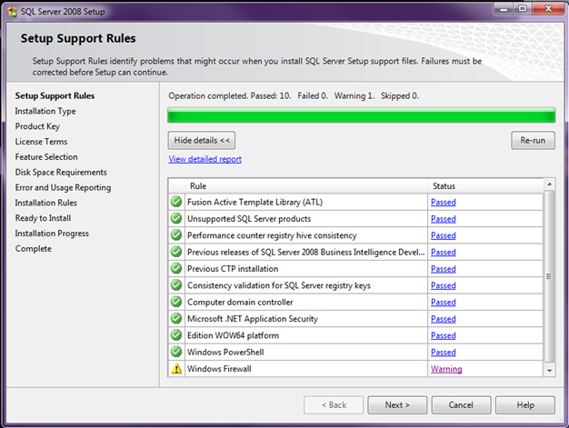Click the check icon for Microsoft .NET Application Security
This screenshot has width=569, height=428.
[176, 318]
